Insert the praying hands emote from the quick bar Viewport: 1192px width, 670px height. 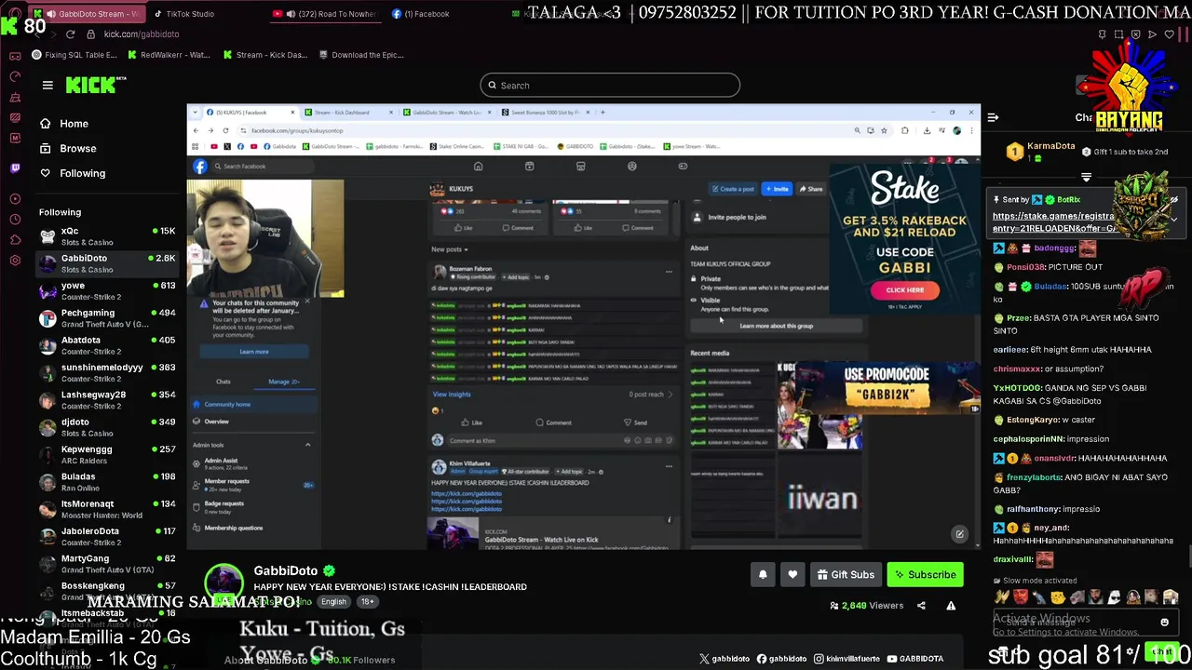point(1002,597)
